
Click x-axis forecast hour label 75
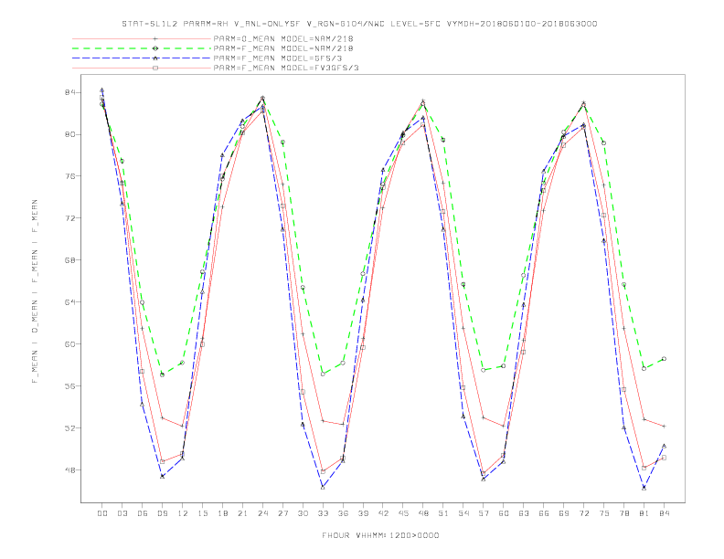pos(604,513)
